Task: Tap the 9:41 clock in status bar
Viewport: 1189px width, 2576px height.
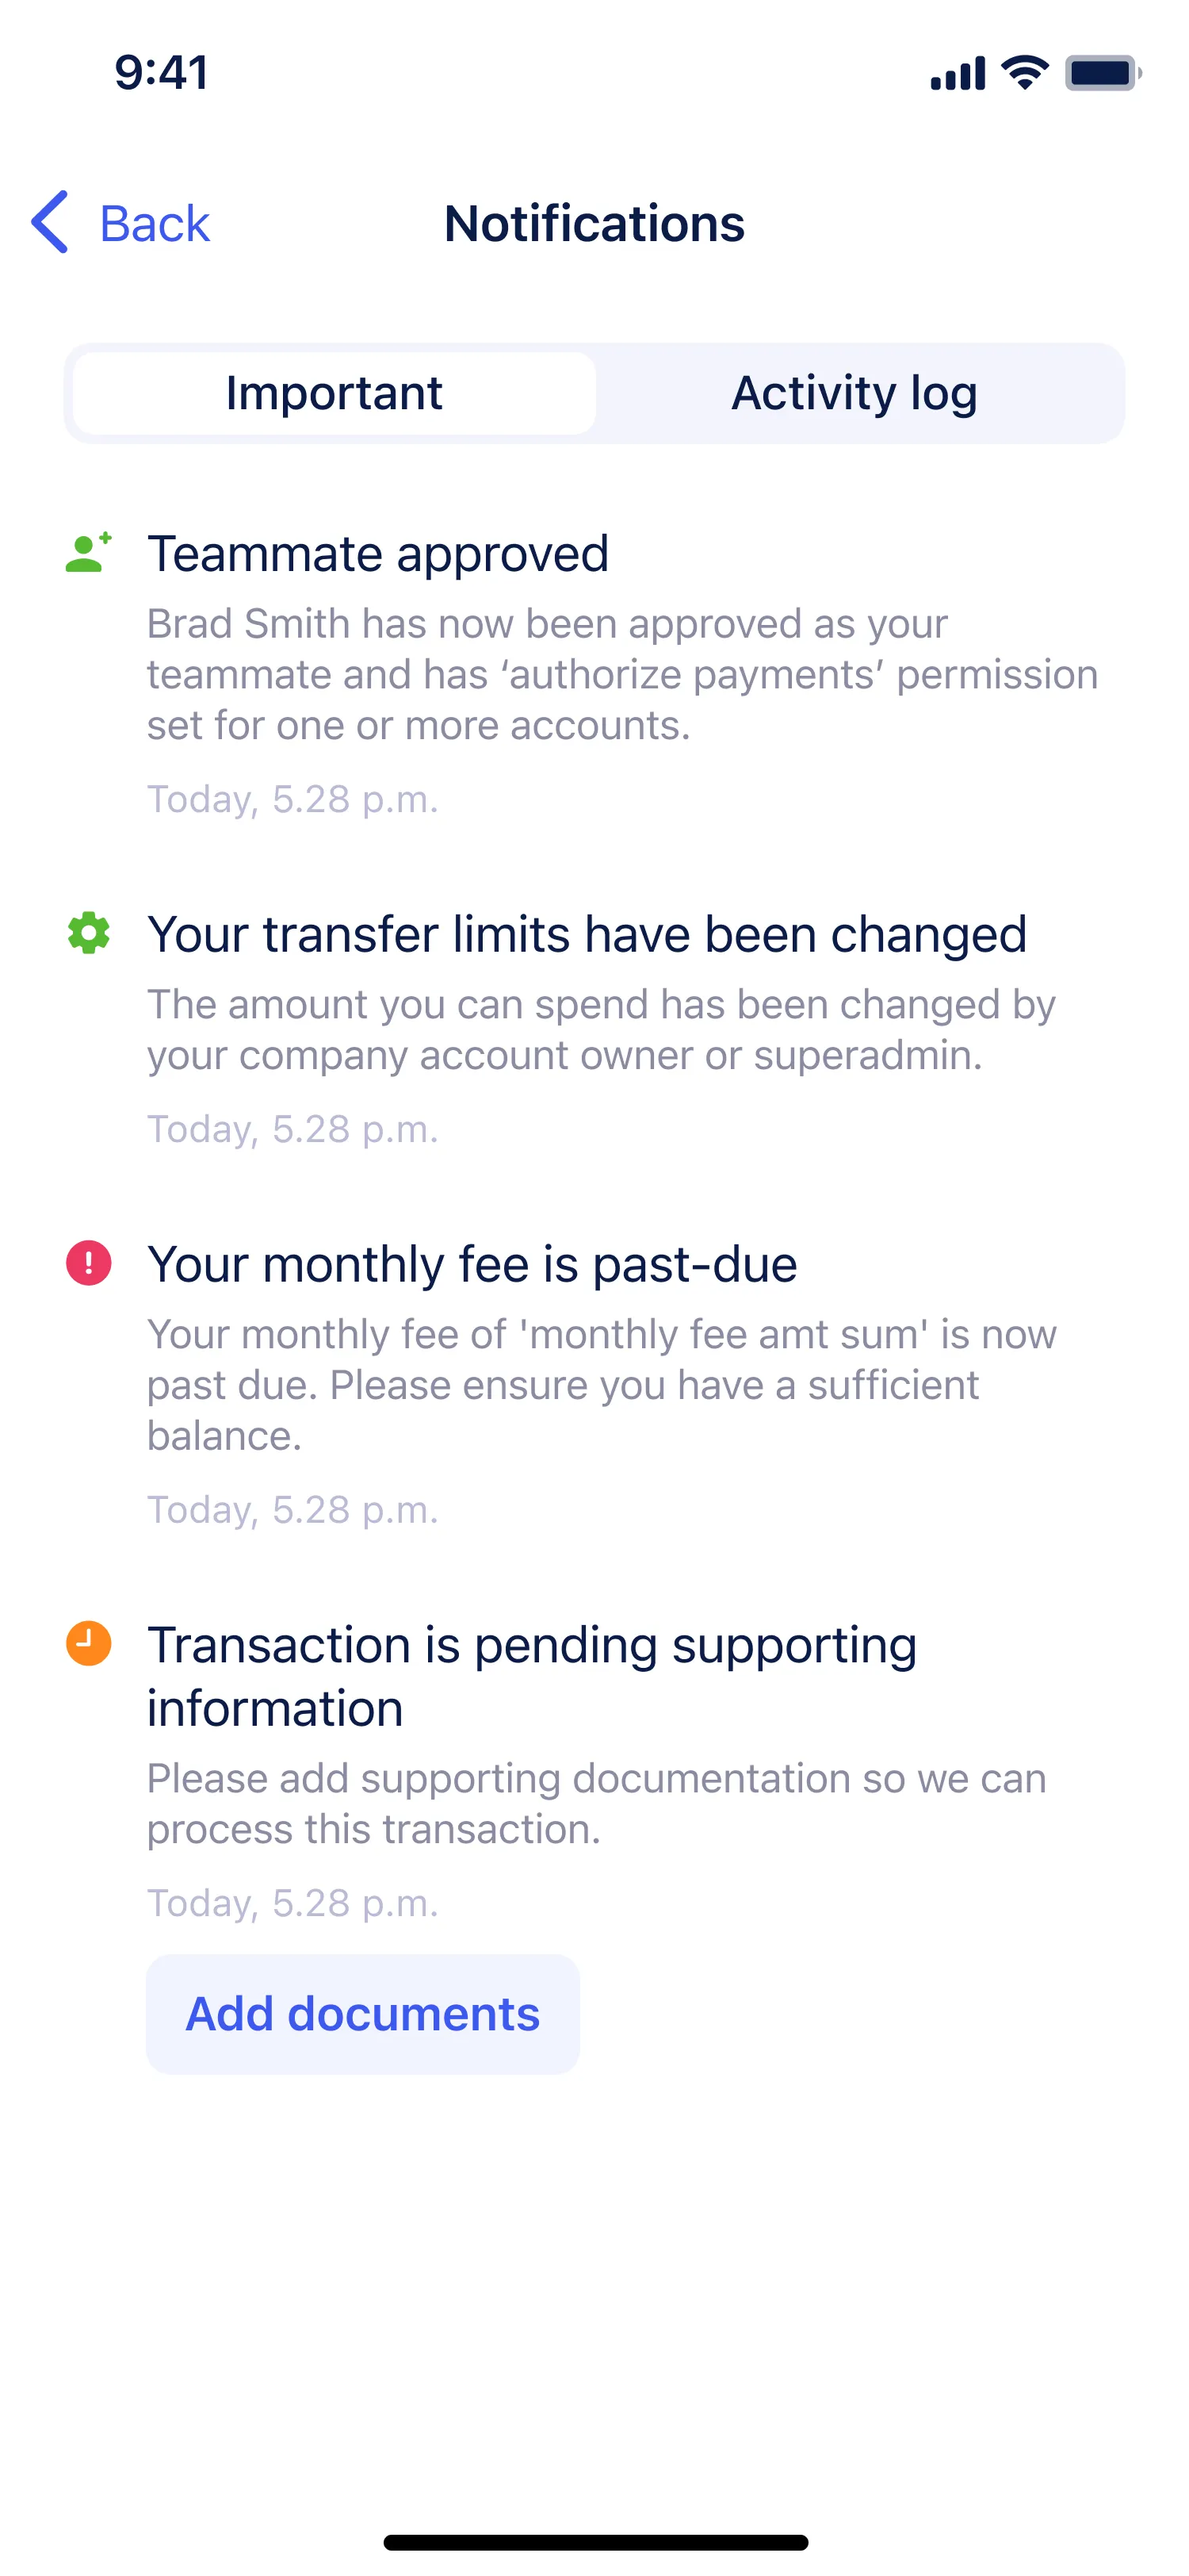Action: click(162, 73)
